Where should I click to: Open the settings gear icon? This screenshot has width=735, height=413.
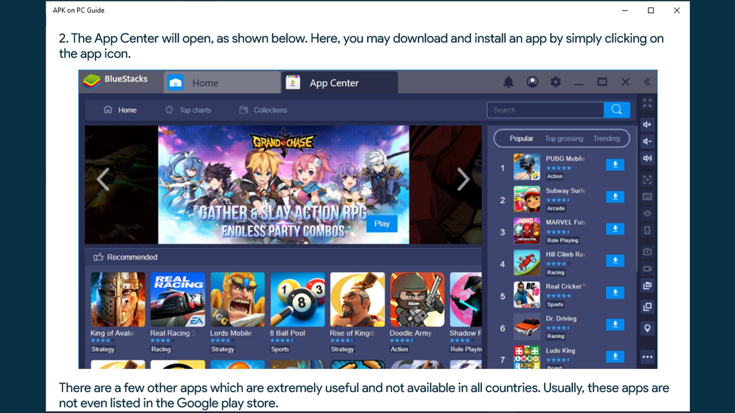(x=555, y=82)
